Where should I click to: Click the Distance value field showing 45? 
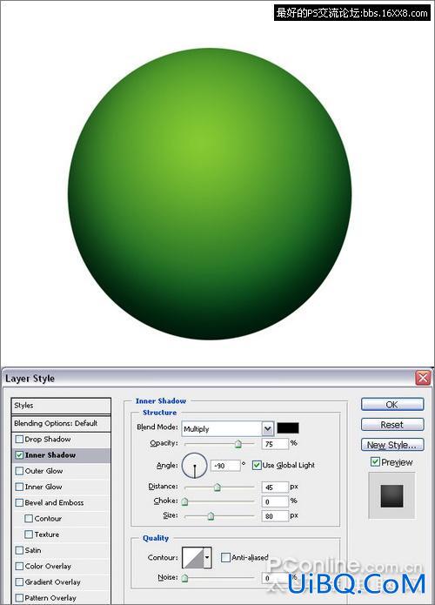pos(275,487)
